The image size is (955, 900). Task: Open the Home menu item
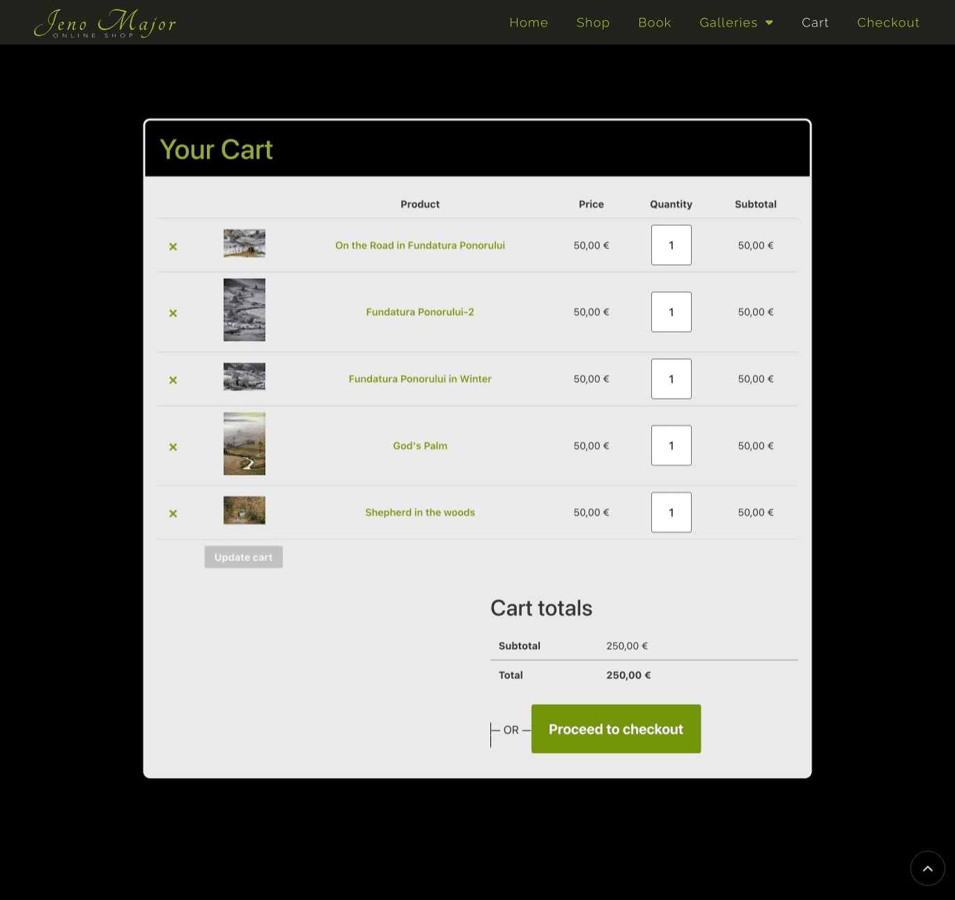pos(528,23)
